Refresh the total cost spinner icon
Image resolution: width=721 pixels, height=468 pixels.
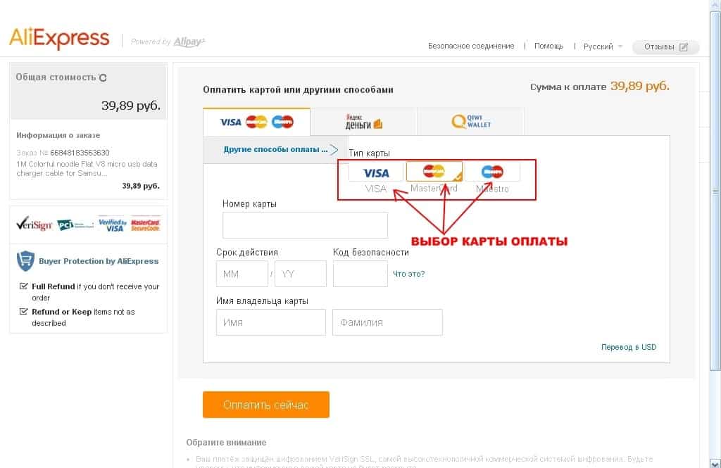pyautogui.click(x=104, y=78)
